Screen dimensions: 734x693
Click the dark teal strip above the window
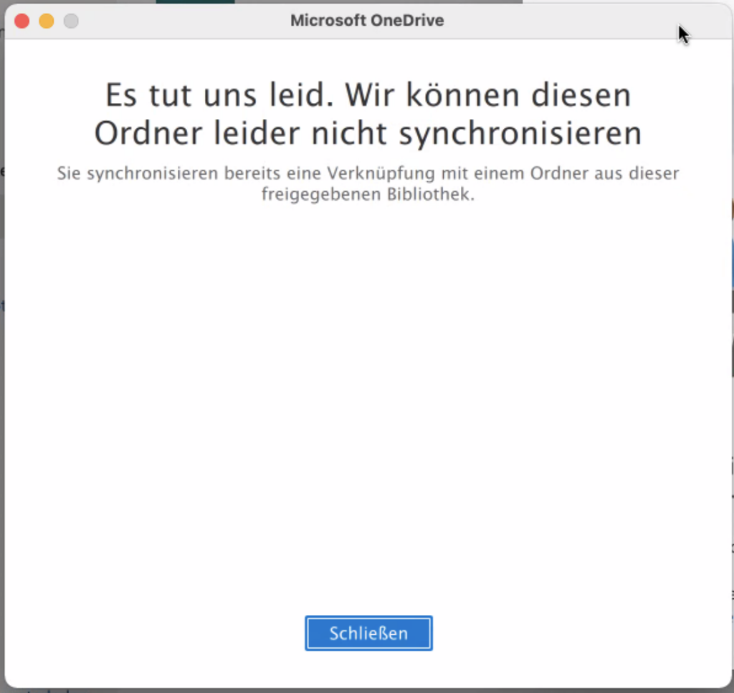[x=195, y=1]
